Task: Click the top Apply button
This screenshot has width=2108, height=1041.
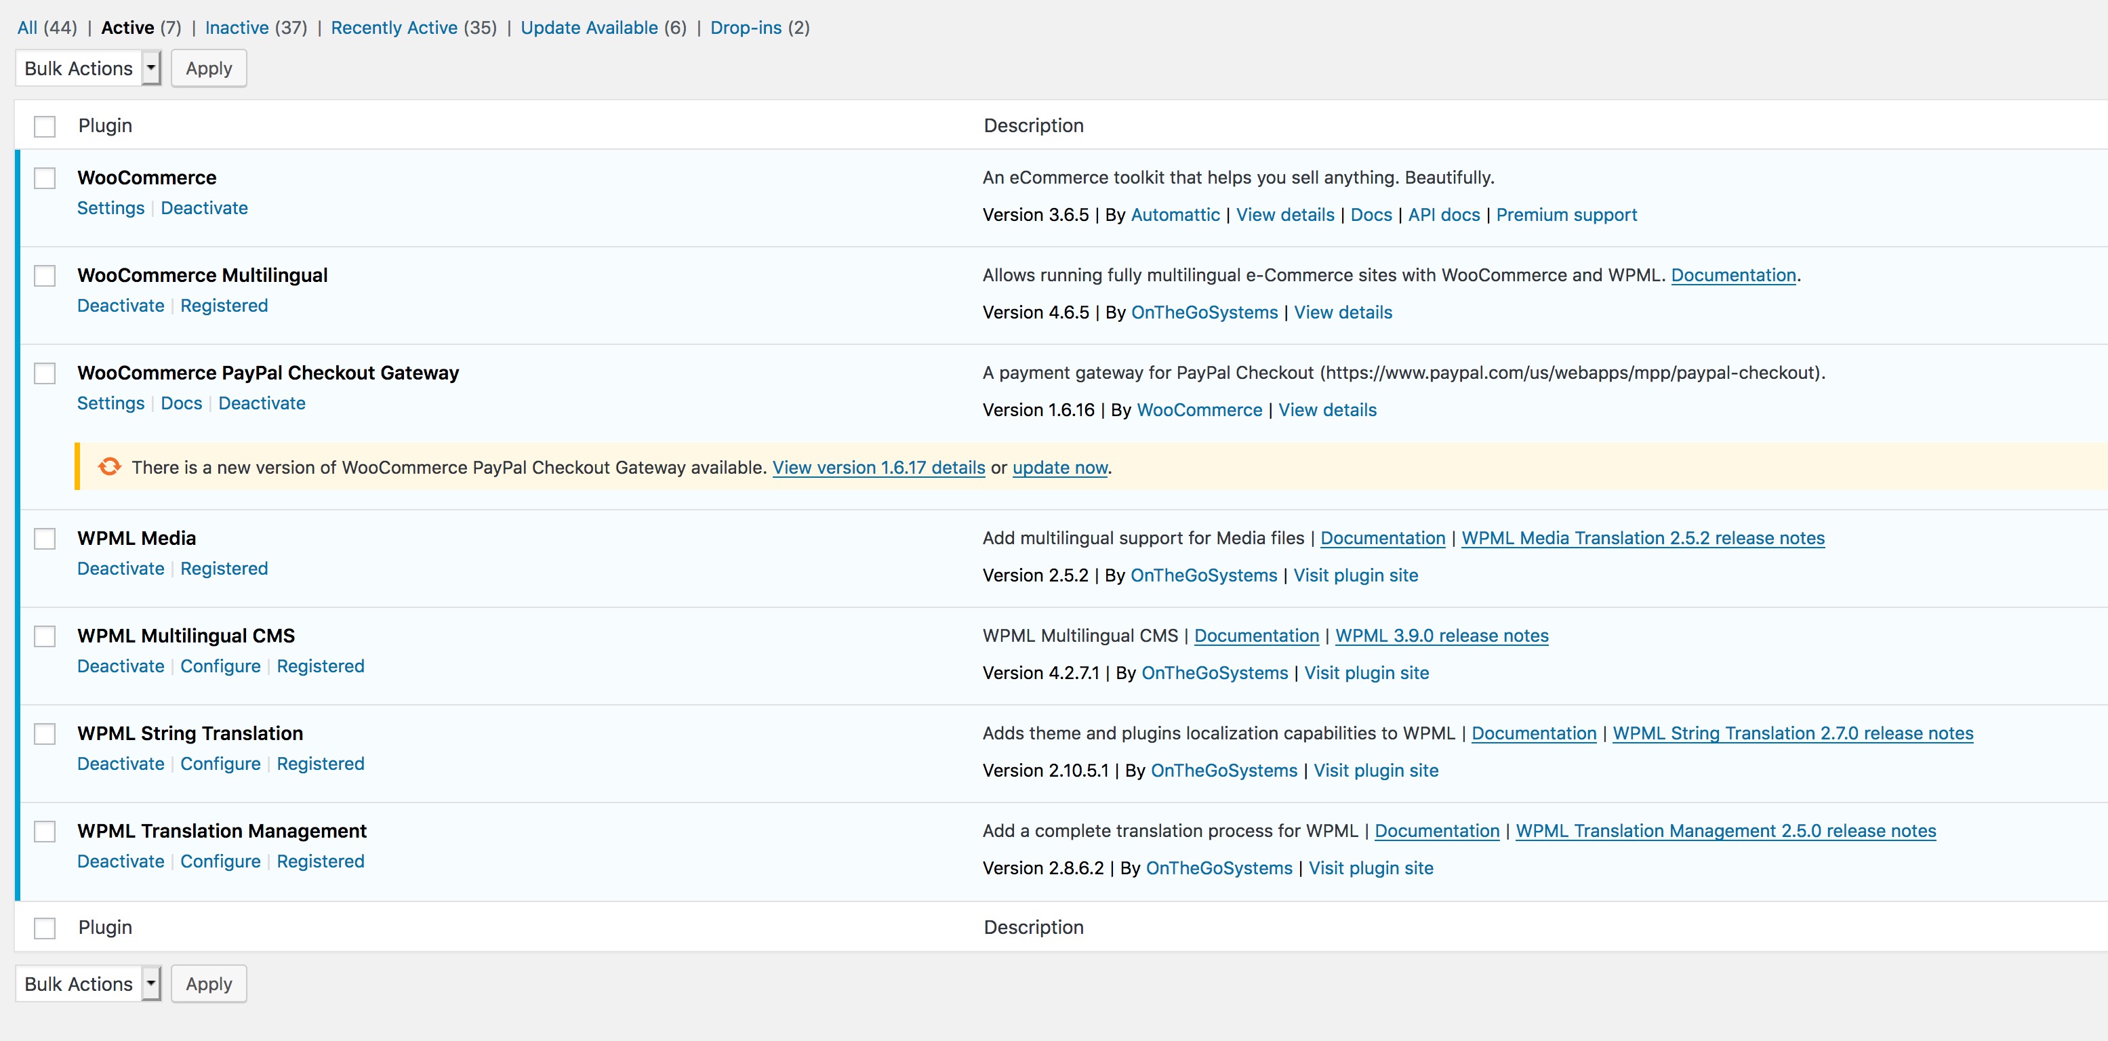Action: point(209,68)
